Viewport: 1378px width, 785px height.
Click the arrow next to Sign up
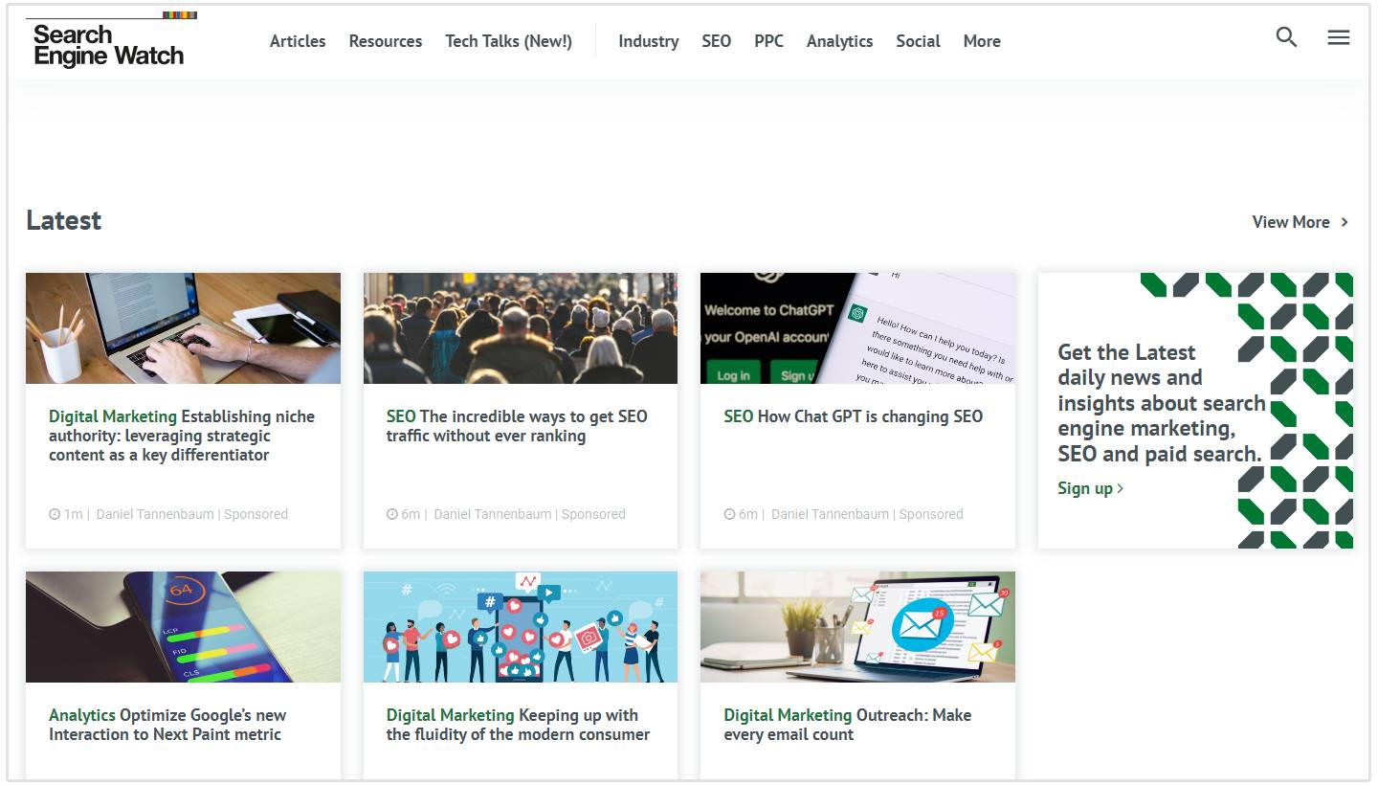point(1121,488)
